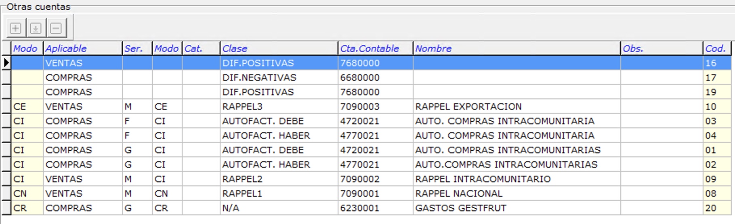Click the insert row down-arrow icon

point(36,29)
